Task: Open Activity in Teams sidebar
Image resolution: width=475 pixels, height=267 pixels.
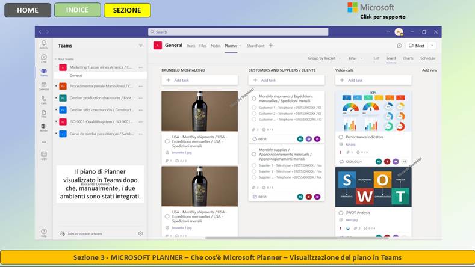Action: (44, 44)
